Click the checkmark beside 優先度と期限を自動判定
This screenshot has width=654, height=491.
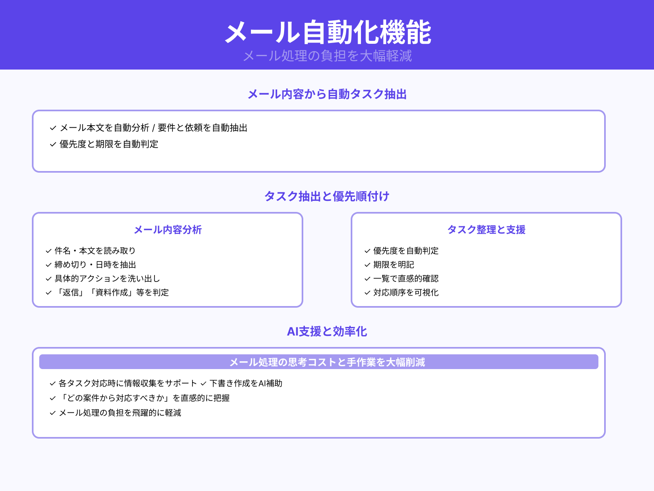(52, 144)
